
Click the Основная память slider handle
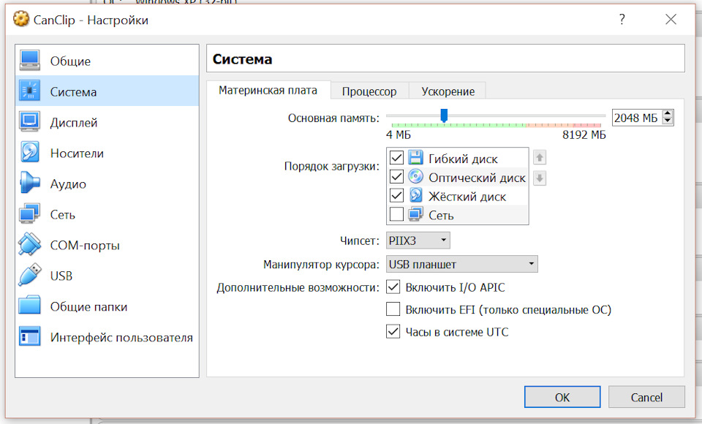click(444, 116)
